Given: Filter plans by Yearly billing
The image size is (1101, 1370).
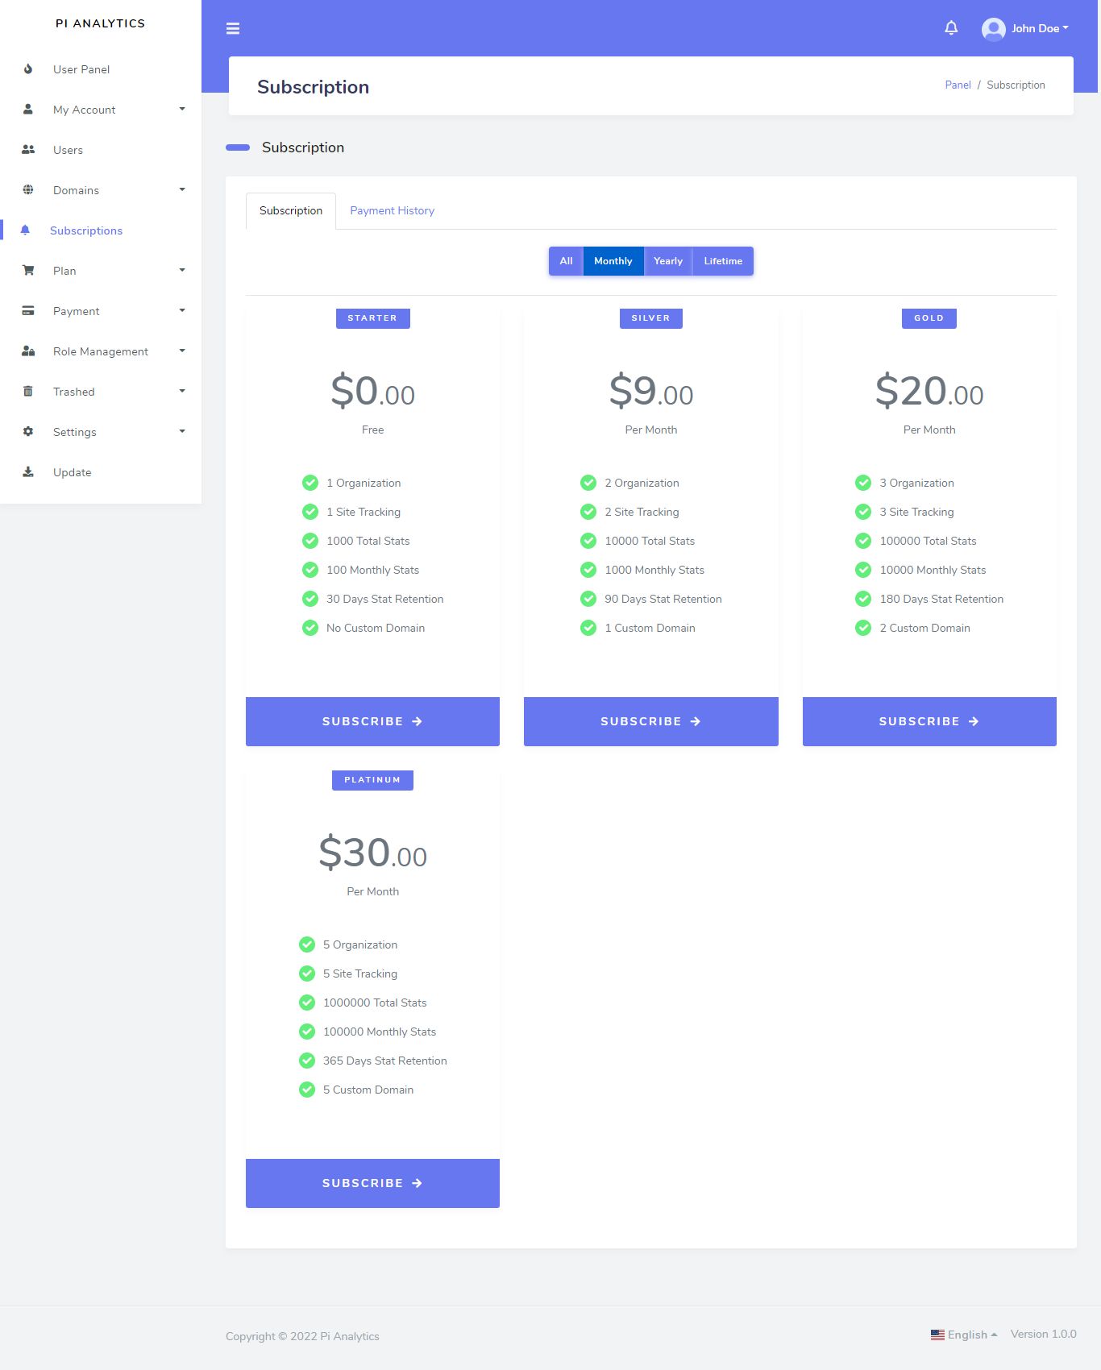Looking at the screenshot, I should point(668,261).
